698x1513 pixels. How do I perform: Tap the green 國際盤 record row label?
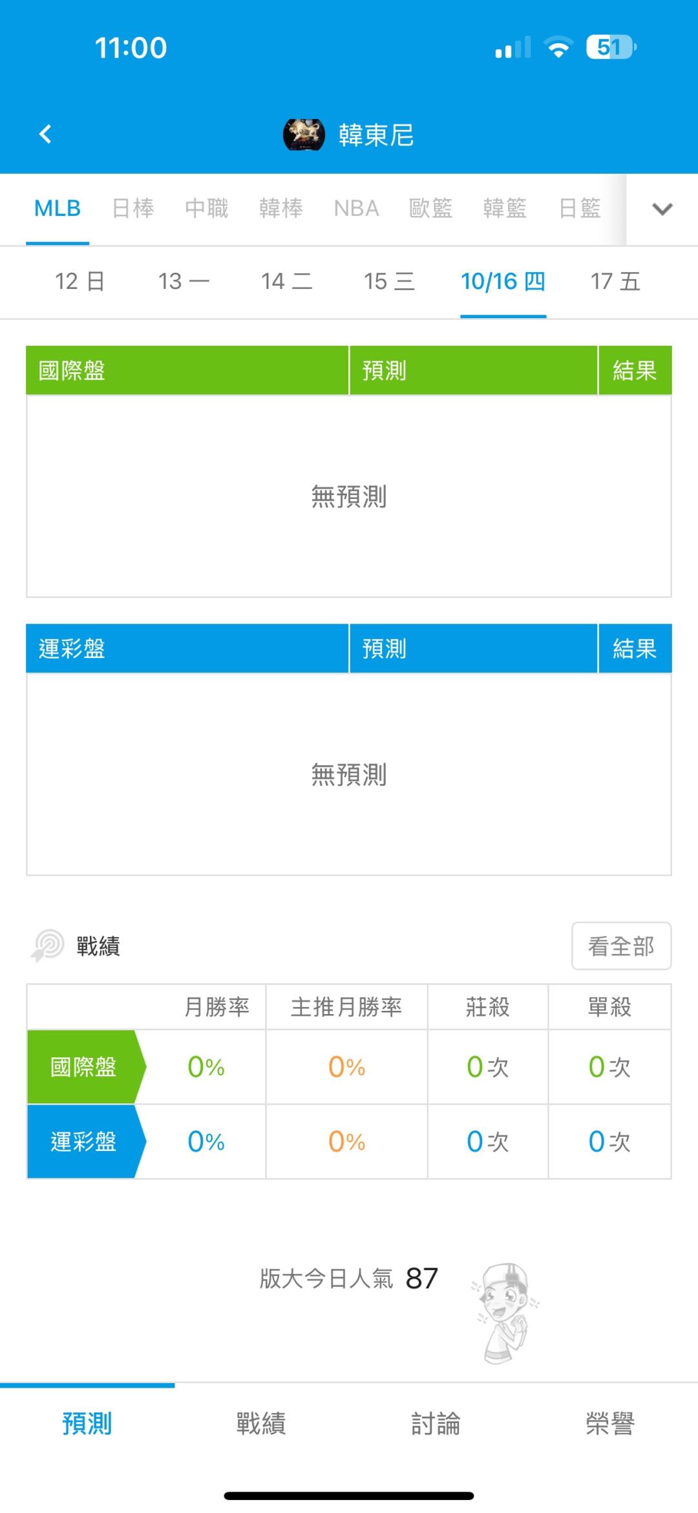pyautogui.click(x=83, y=1066)
